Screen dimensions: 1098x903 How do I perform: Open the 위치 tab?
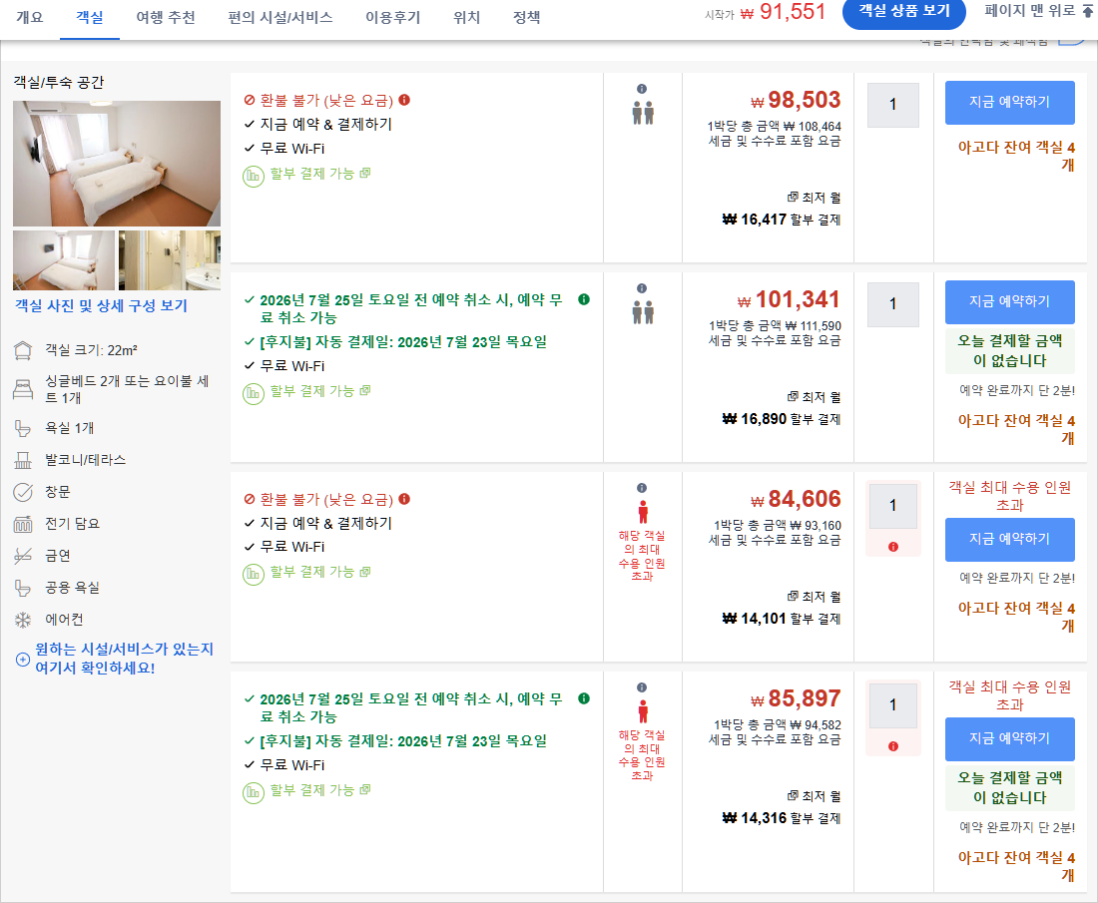tap(466, 17)
